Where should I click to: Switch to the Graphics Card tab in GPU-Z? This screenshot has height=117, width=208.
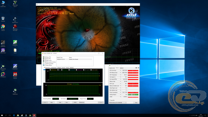coord(112,68)
